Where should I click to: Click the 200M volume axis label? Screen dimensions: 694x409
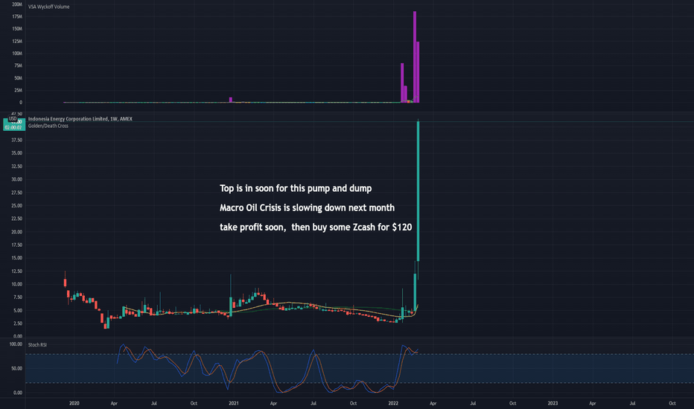pyautogui.click(x=17, y=4)
